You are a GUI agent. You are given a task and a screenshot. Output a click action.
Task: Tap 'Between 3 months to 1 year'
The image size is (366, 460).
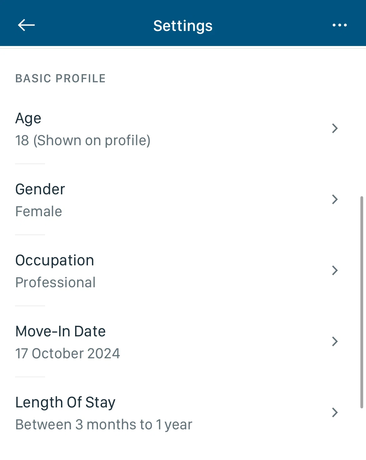pyautogui.click(x=104, y=425)
